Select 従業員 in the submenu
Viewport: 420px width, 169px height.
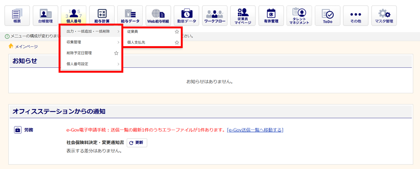click(133, 32)
